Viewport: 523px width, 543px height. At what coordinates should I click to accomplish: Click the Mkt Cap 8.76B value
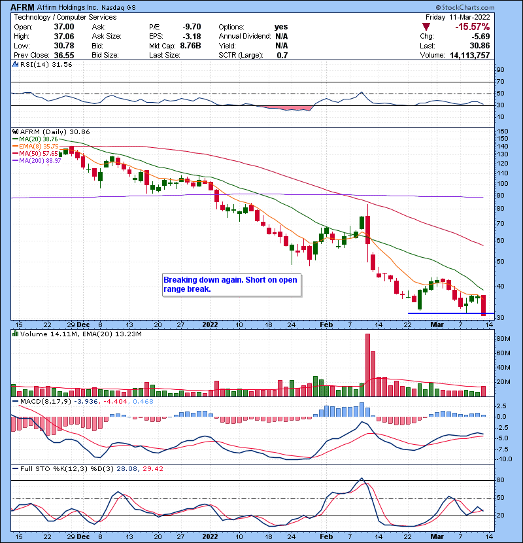click(190, 46)
